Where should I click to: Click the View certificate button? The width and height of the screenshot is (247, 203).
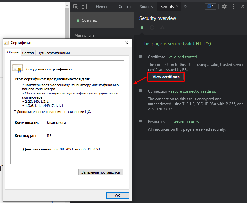166,77
